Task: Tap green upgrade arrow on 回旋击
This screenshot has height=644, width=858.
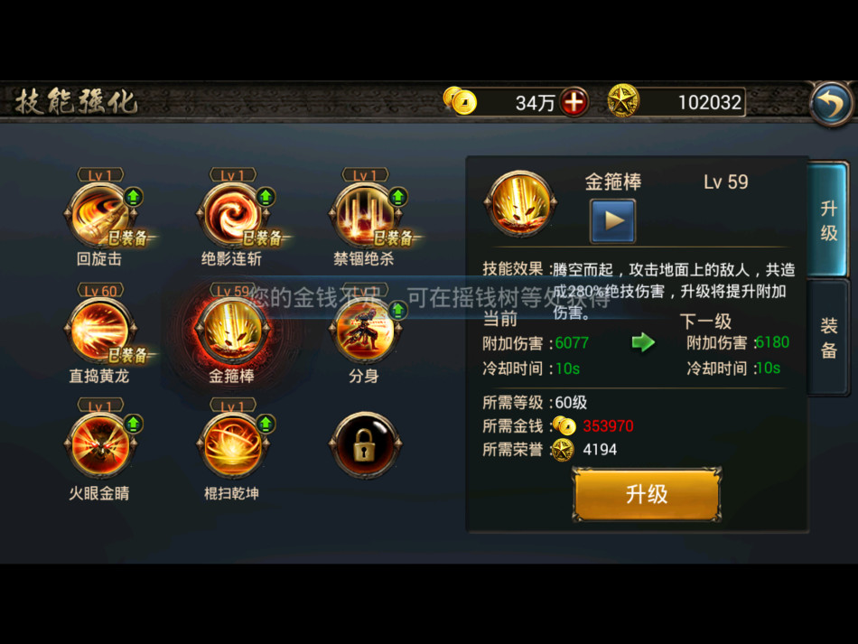Action: [x=134, y=197]
